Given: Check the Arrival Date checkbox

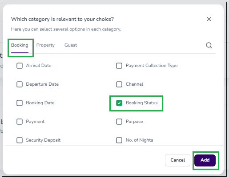Looking at the screenshot, I should coord(20,66).
